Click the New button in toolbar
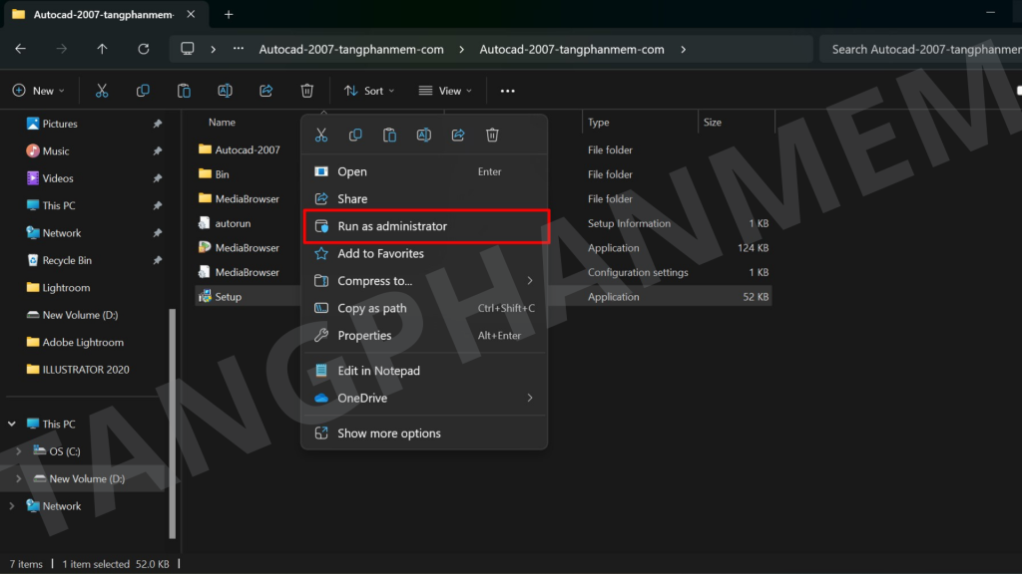 (x=38, y=91)
